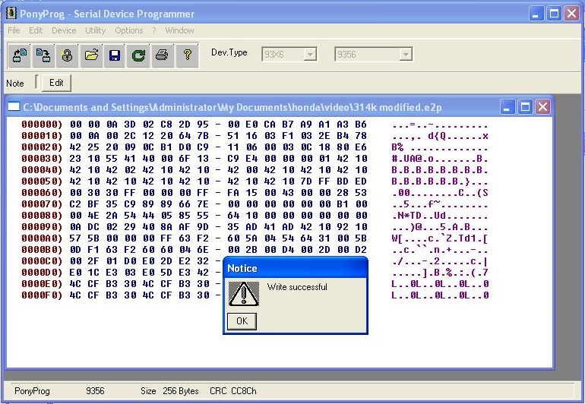Click the 'Write successful' message text
Image resolution: width=585 pixels, height=404 pixels.
[297, 287]
